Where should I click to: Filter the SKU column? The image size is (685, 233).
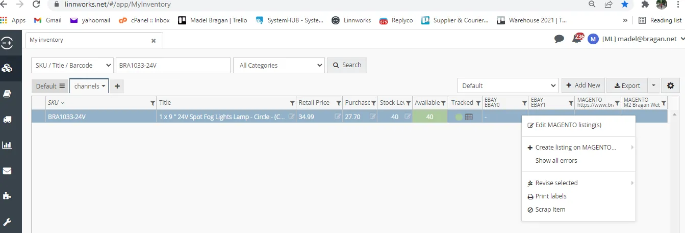point(153,103)
